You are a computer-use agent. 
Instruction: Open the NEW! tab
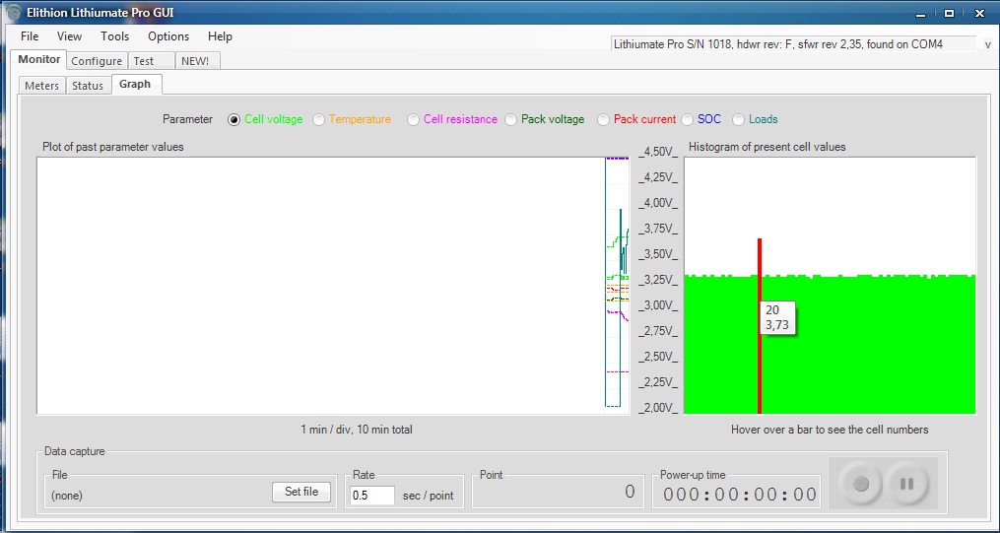198,61
